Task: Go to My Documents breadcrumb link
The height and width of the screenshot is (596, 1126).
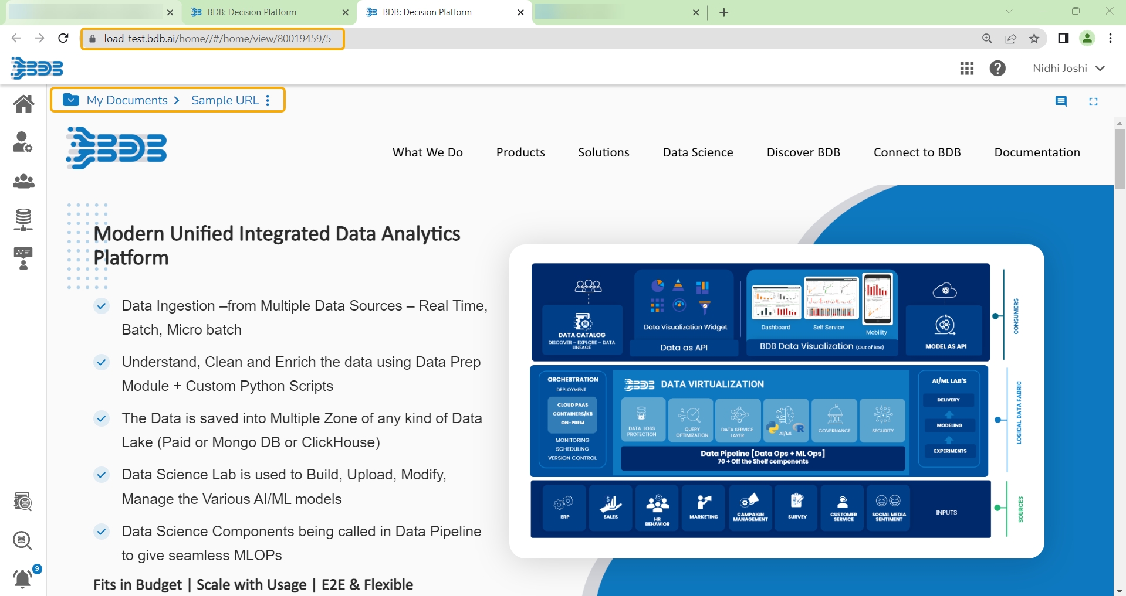Action: pos(127,100)
